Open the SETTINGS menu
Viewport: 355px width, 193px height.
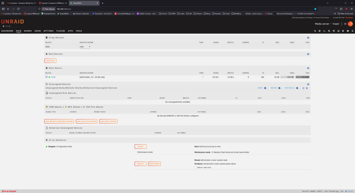(48, 31)
